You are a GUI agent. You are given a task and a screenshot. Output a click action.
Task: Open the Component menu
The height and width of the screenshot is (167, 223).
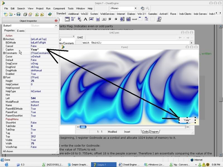[x=59, y=9]
